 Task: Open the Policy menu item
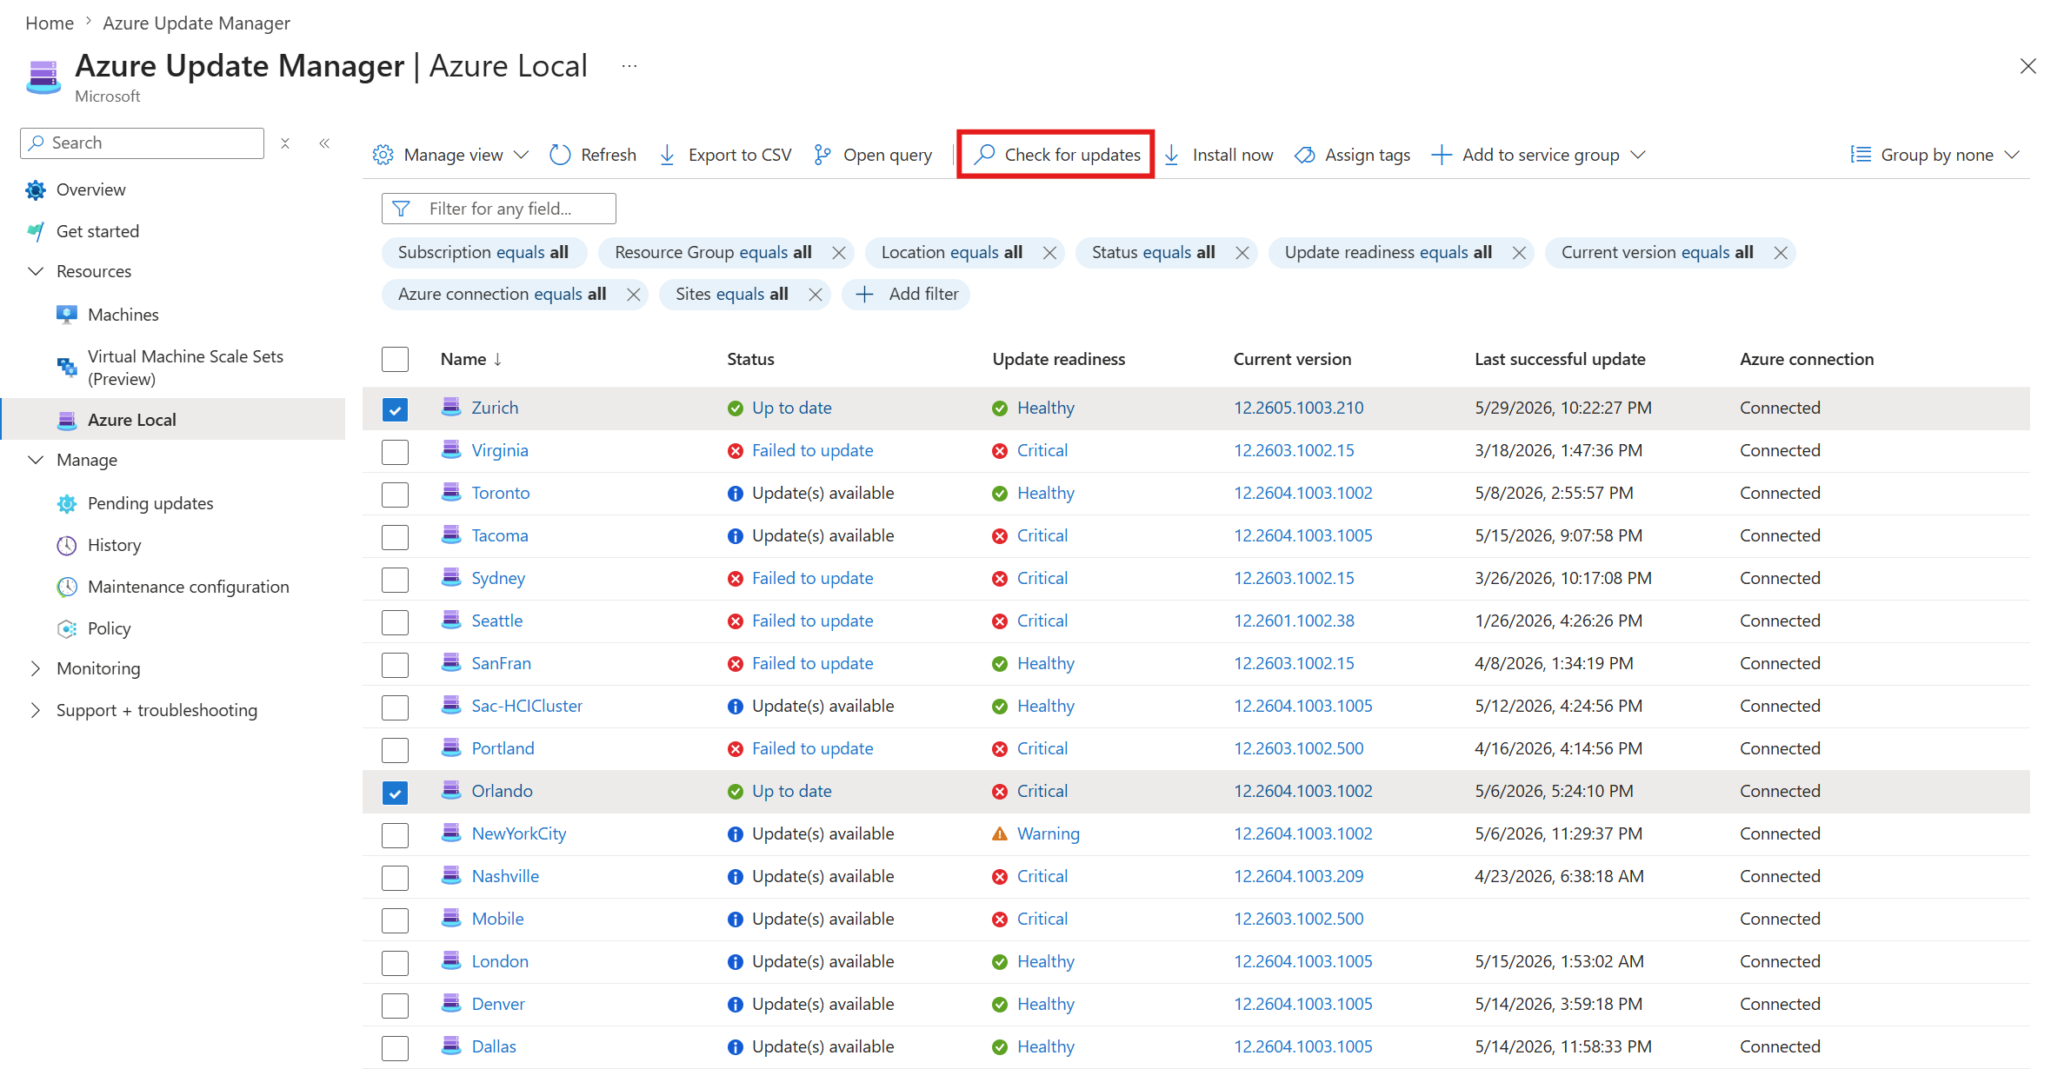[x=110, y=628]
